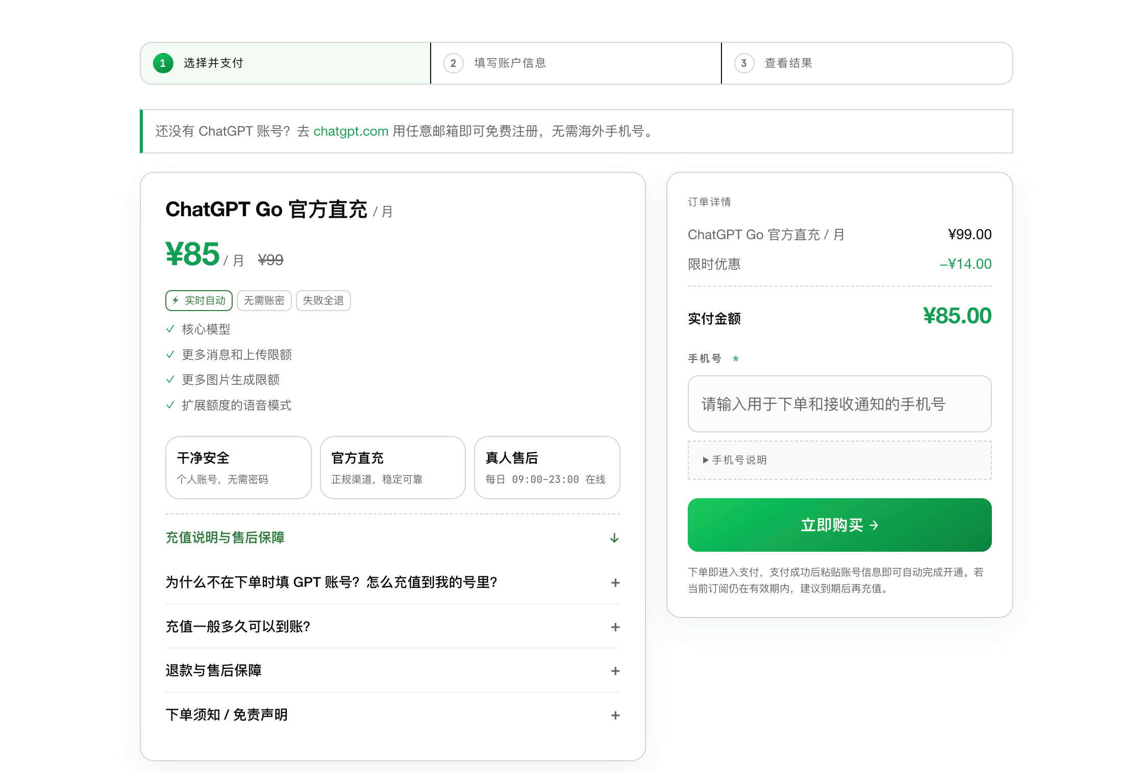Expand '下单须知 / 免责声明' plus icon
Viewport: 1147px width, 772px height.
(x=615, y=715)
